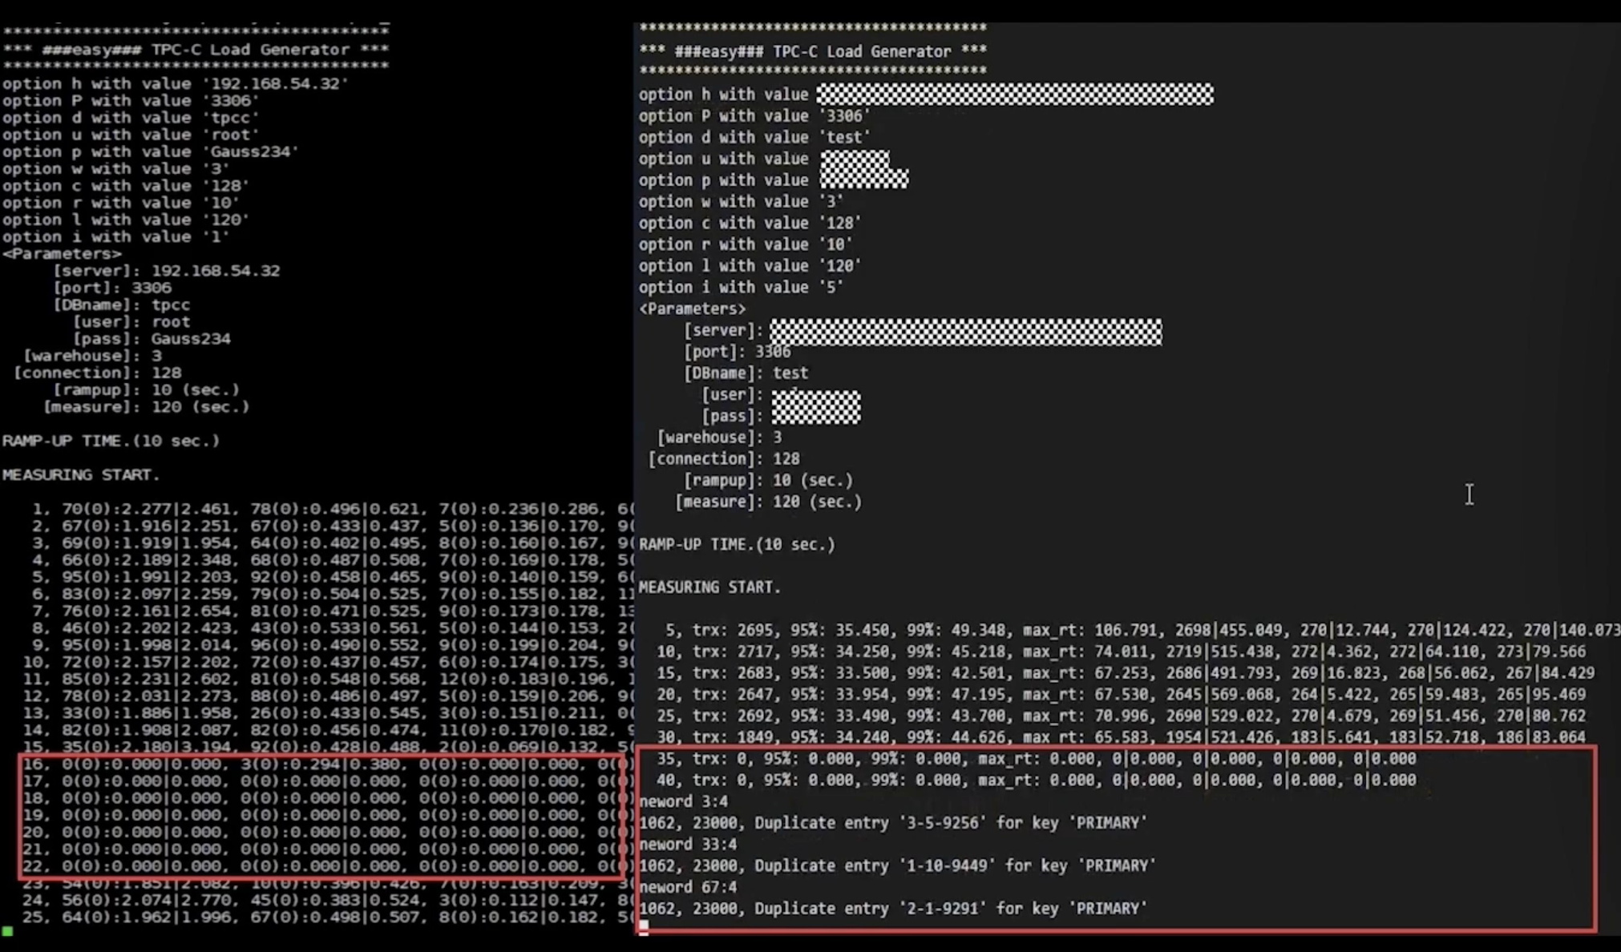Click right terminal RAMP-UP TIME line

coord(737,545)
